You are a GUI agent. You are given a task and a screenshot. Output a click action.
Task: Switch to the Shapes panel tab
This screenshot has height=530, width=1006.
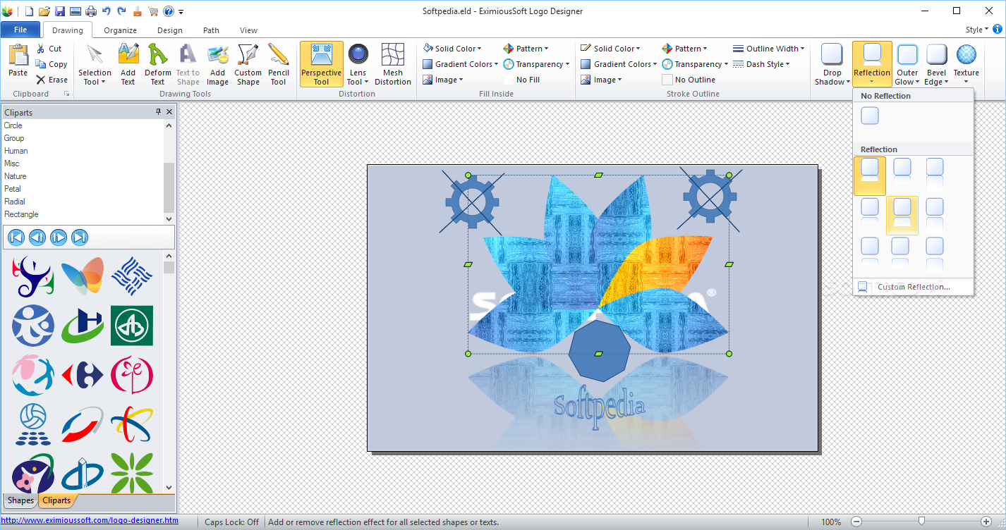coord(20,500)
